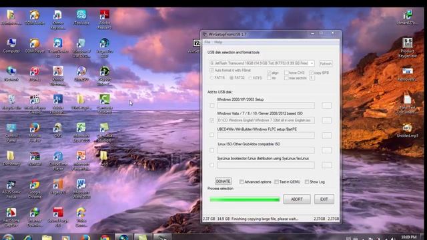
Task: Check the SysLinux bootsector checkbox
Action: click(212, 165)
